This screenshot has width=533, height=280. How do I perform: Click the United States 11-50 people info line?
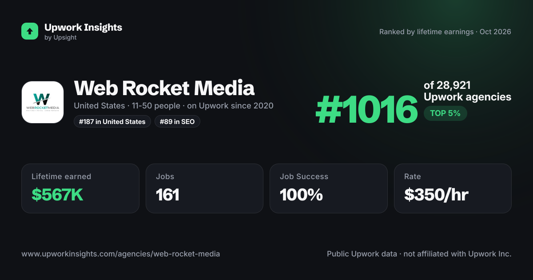pos(174,106)
